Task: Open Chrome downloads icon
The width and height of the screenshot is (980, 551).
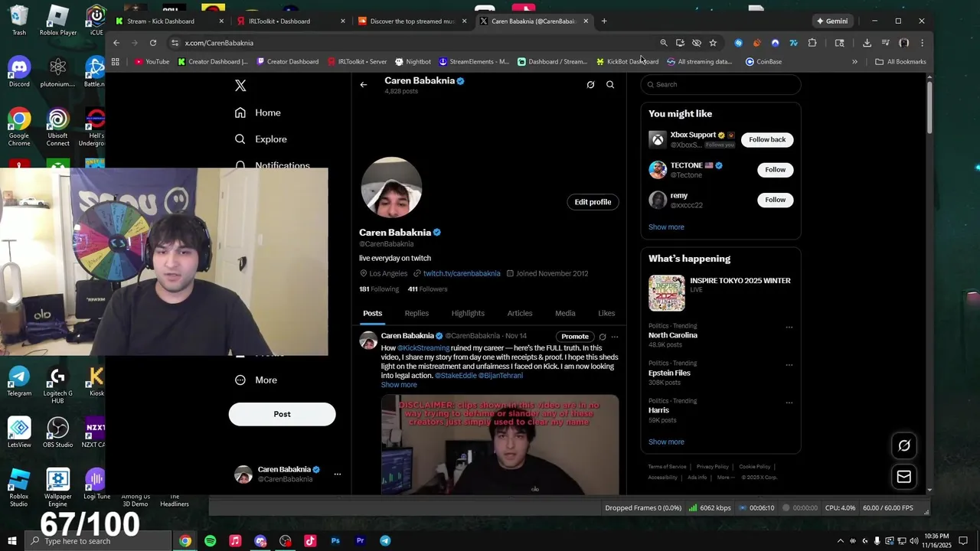Action: [867, 43]
